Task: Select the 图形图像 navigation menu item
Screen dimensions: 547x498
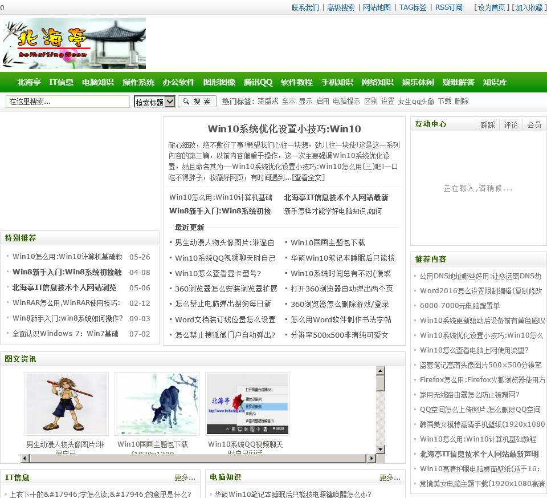Action: 219,82
